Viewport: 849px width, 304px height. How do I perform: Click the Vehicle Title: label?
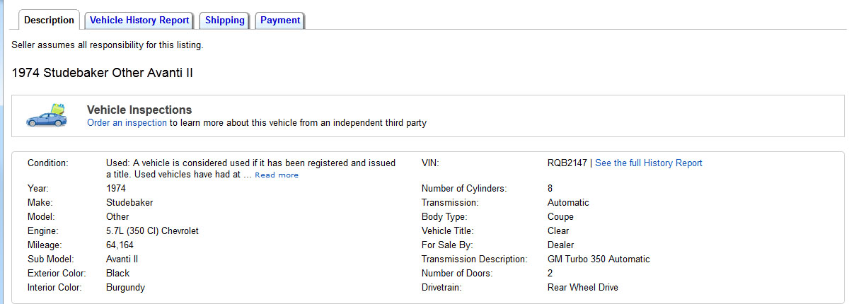click(x=447, y=230)
